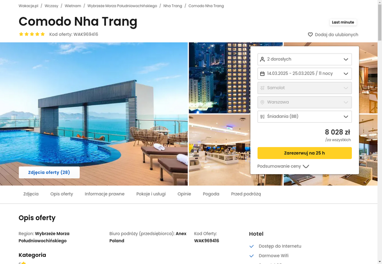Click checkmark icon next to Dostęp do Internetu
The width and height of the screenshot is (382, 264).
click(x=252, y=246)
